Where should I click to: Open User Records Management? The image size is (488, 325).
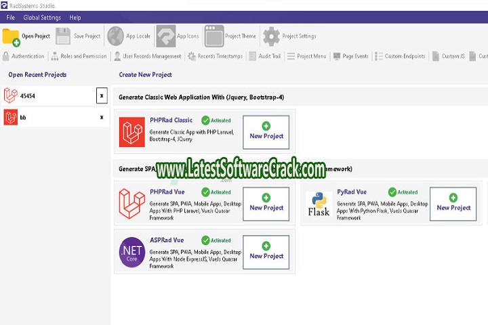pos(147,56)
